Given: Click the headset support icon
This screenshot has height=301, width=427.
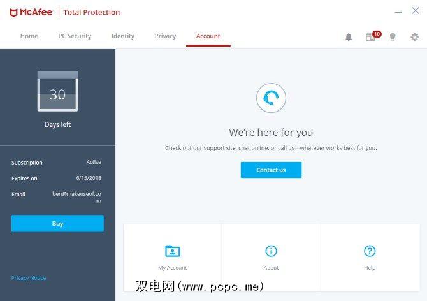Looking at the screenshot, I should tap(271, 98).
